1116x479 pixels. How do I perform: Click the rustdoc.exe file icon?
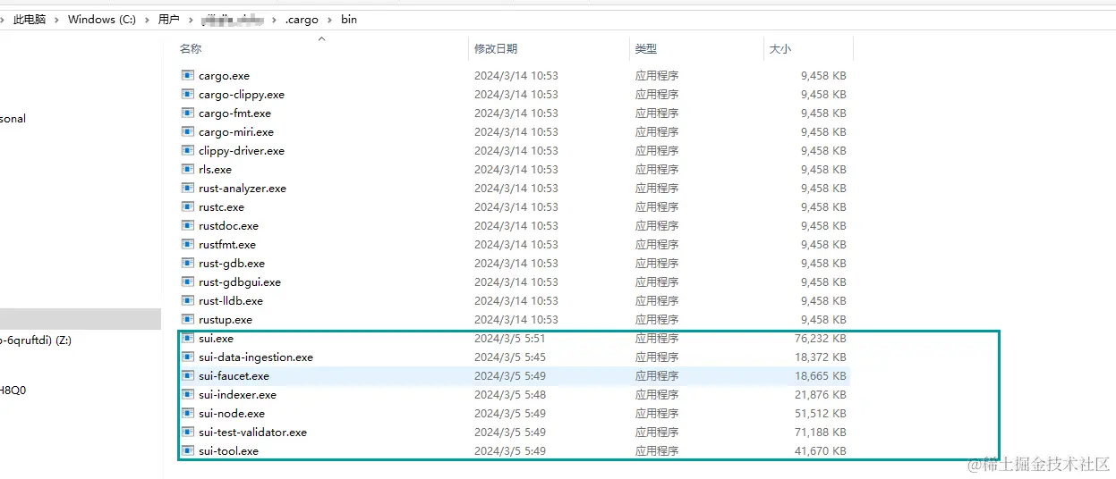tap(188, 226)
